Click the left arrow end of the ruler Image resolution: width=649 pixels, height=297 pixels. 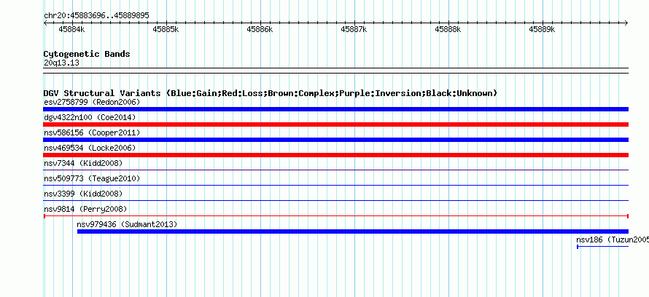pos(45,23)
